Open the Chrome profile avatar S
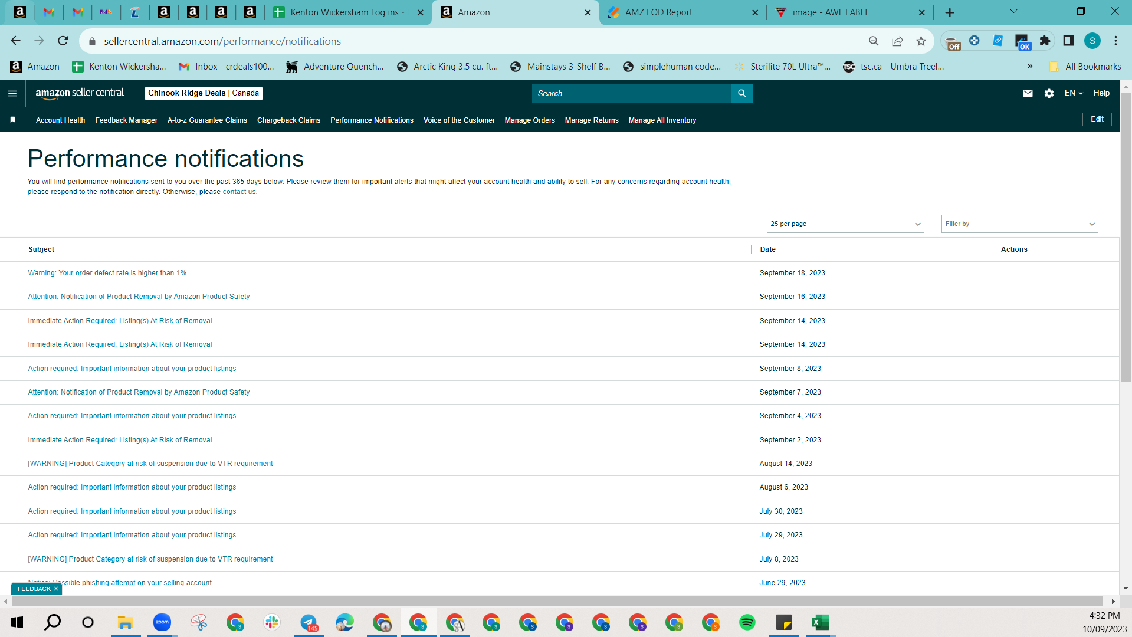Screen dimensions: 1132x637 (1092, 41)
